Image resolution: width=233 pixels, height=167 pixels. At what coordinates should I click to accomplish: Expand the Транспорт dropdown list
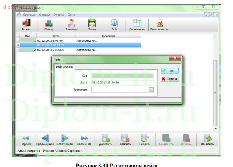[151, 89]
